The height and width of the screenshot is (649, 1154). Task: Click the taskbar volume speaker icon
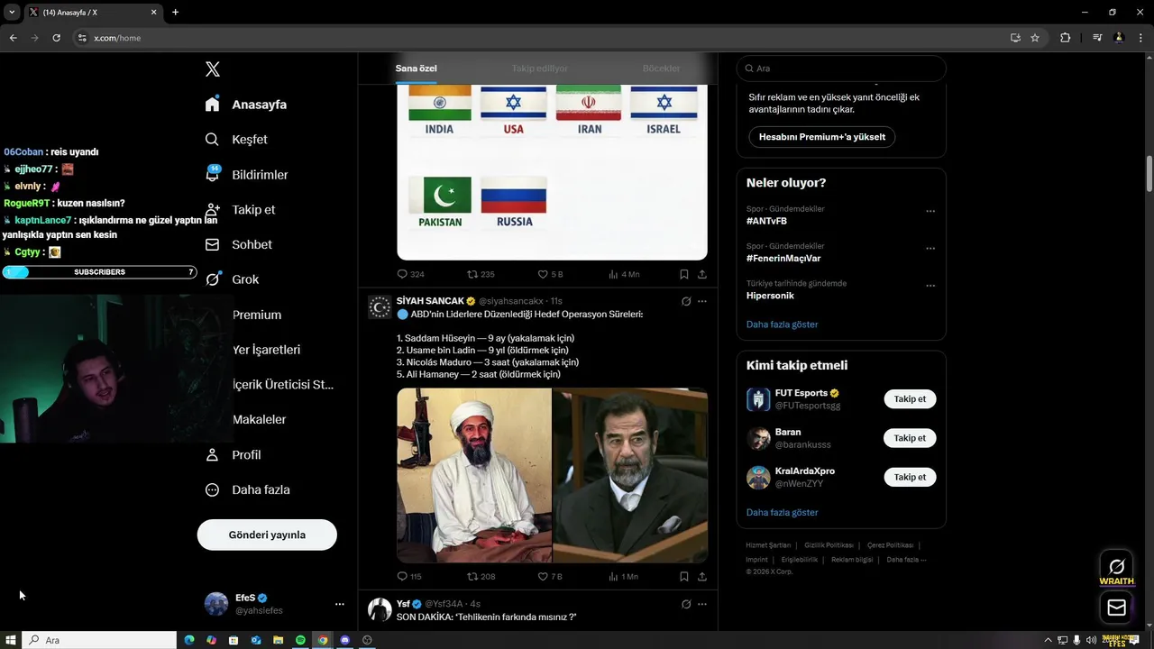[x=1091, y=640]
